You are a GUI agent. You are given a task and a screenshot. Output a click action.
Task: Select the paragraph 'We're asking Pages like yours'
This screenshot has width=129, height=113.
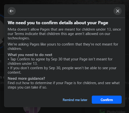(x=63, y=46)
